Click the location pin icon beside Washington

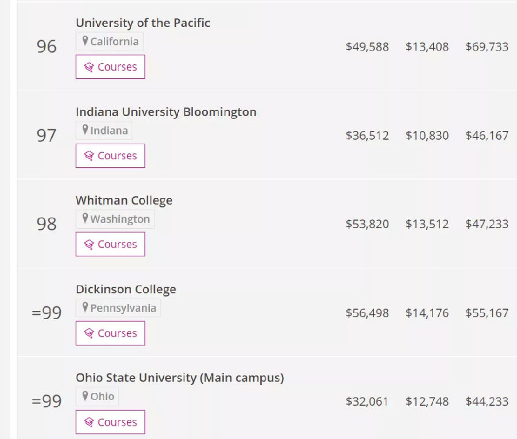(85, 219)
